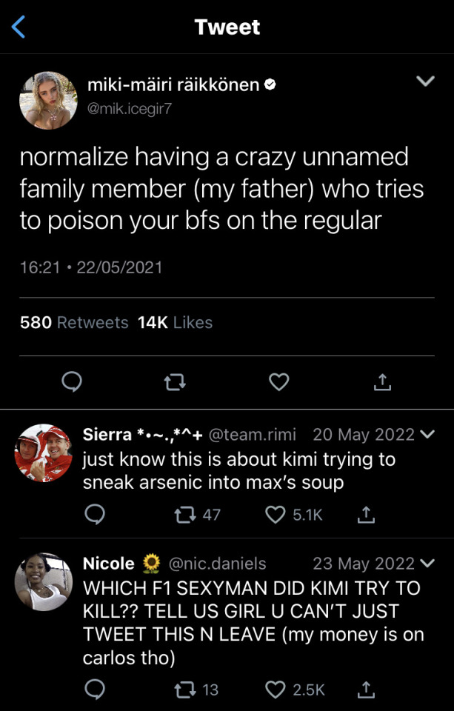
Task: Reply to Nicole's comment
Action: (94, 690)
